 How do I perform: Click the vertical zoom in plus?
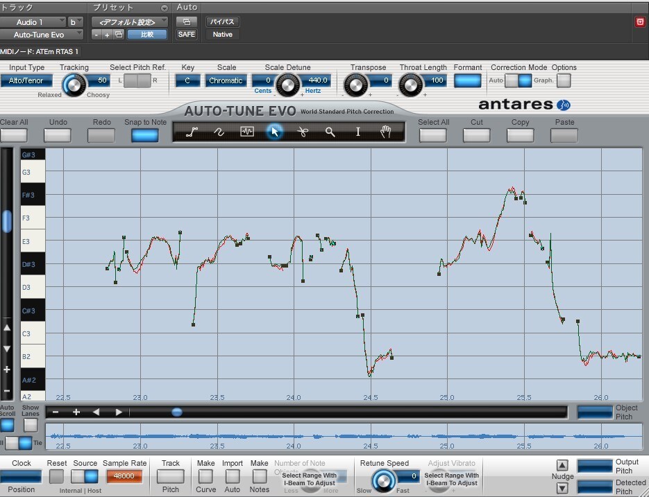pos(7,369)
